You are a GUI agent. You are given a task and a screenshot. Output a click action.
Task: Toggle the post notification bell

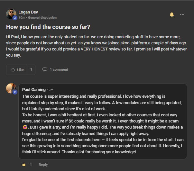coord(171,14)
